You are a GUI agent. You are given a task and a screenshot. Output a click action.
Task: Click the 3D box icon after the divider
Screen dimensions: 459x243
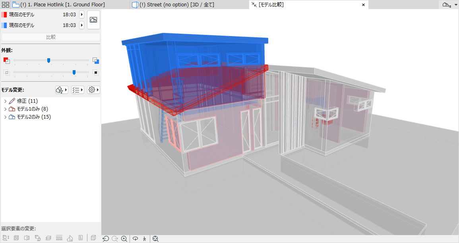[93, 238]
